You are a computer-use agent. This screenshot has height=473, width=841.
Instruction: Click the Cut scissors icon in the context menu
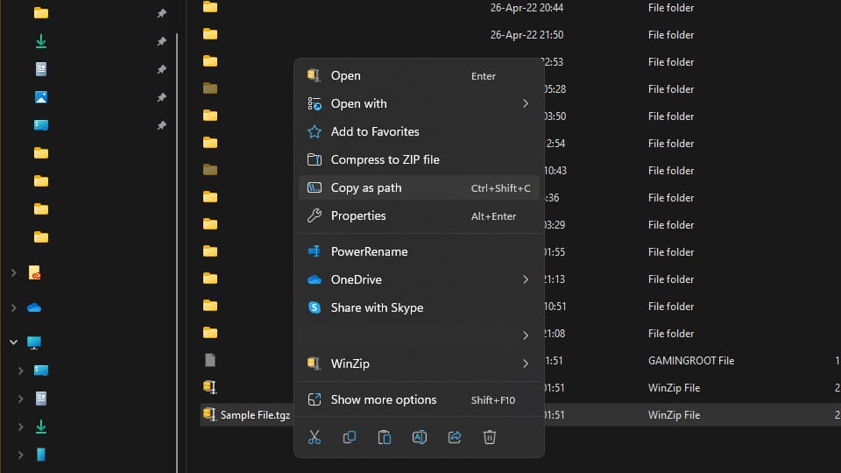[314, 437]
